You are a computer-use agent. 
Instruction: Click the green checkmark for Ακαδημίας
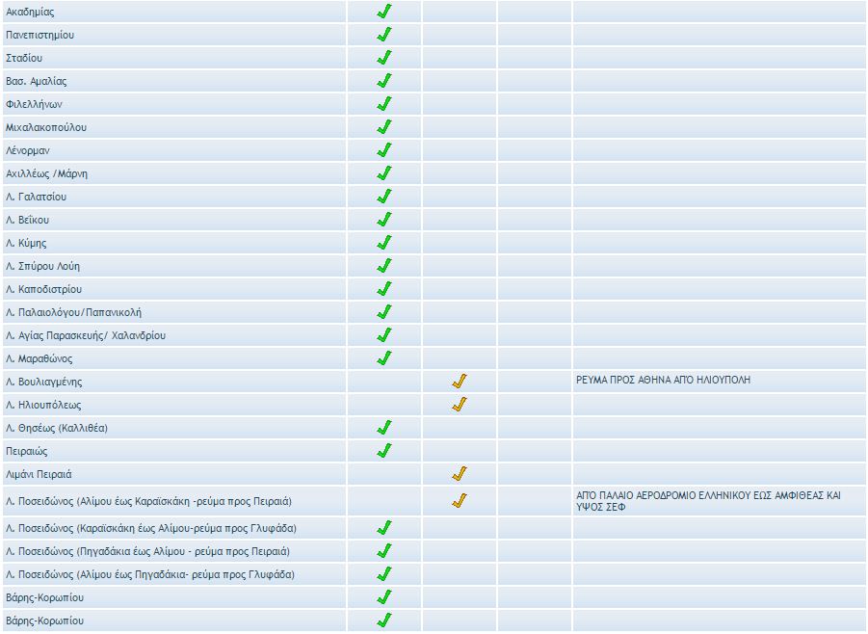coord(383,12)
